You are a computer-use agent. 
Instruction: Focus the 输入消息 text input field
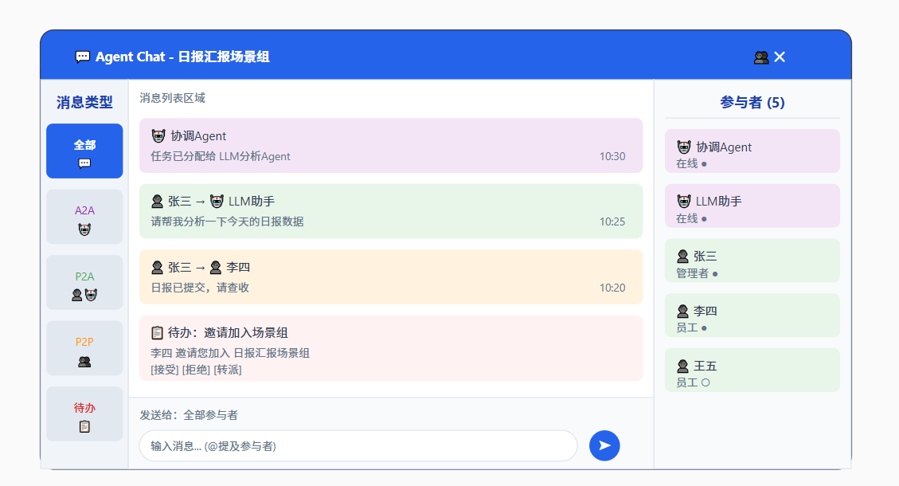pyautogui.click(x=358, y=446)
